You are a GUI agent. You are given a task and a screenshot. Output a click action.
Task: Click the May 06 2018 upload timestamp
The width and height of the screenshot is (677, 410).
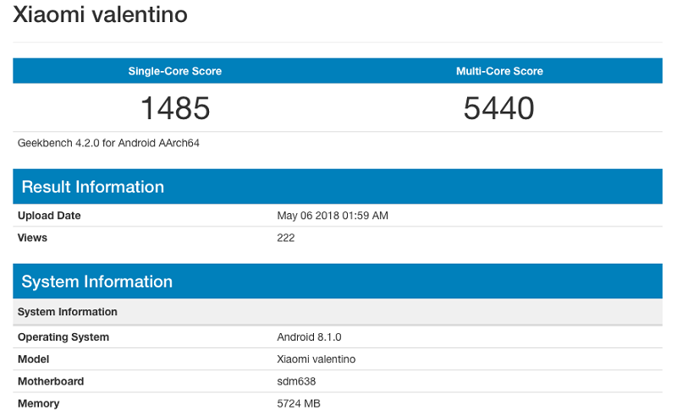[333, 216]
